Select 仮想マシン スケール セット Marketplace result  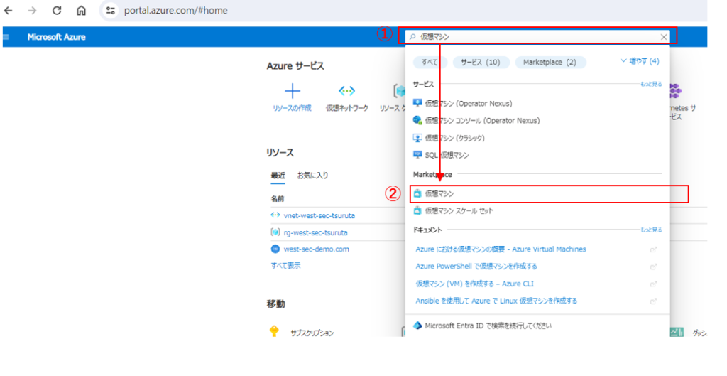point(459,211)
